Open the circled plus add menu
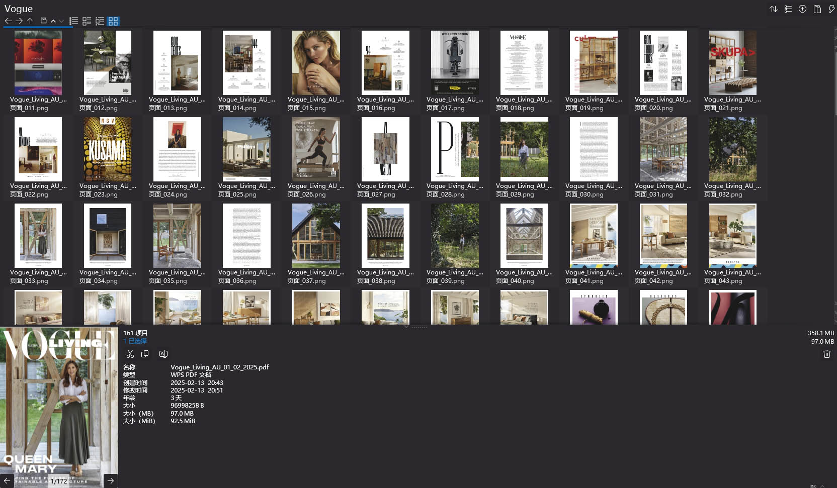 pyautogui.click(x=802, y=9)
